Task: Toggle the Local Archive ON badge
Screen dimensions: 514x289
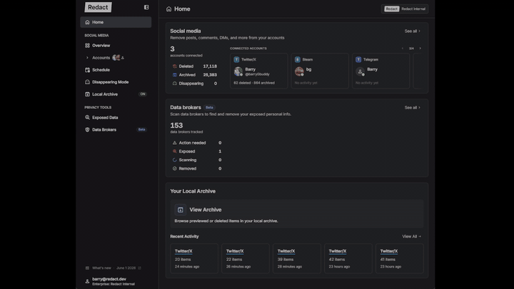Action: (143, 94)
